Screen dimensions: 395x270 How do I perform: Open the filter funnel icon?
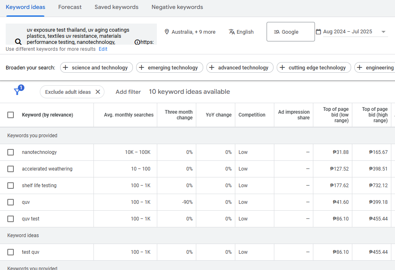pyautogui.click(x=17, y=91)
